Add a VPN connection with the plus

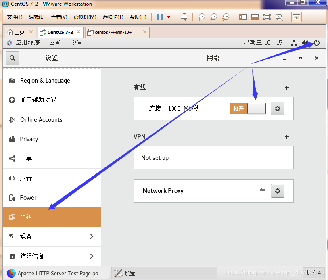[286, 137]
